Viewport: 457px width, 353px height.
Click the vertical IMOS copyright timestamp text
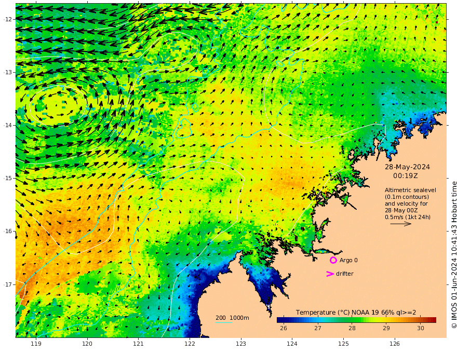(453, 255)
